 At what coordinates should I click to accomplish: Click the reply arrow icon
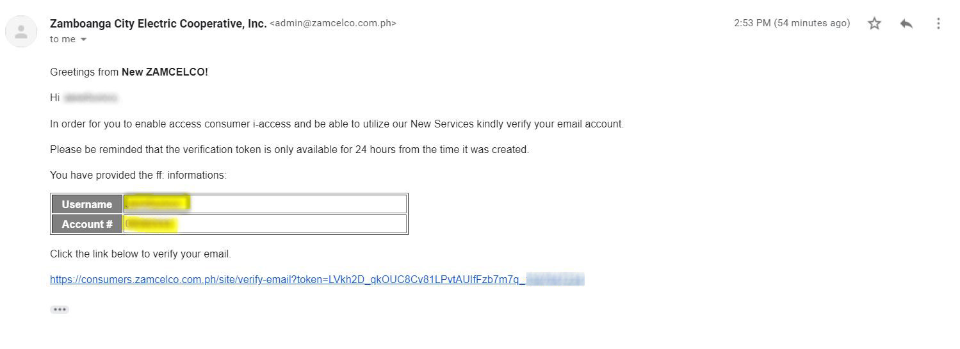click(x=906, y=24)
